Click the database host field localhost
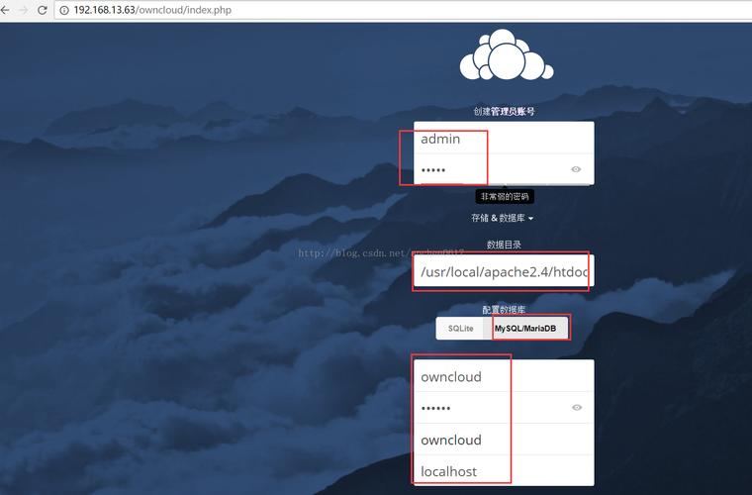The height and width of the screenshot is (495, 752). (x=504, y=471)
